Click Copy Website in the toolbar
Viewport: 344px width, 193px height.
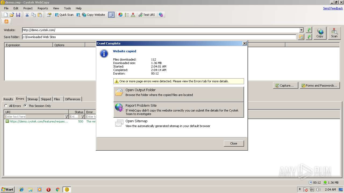[94, 15]
